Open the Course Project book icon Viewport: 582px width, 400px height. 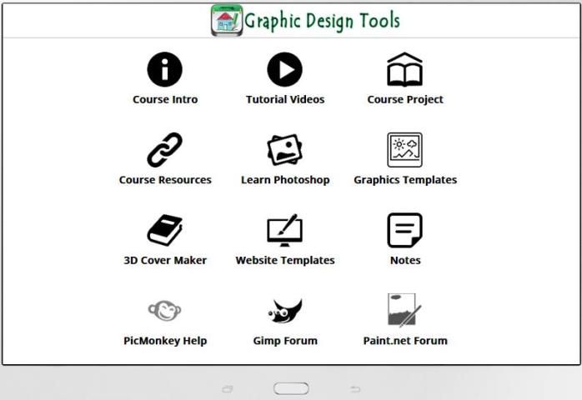(404, 70)
